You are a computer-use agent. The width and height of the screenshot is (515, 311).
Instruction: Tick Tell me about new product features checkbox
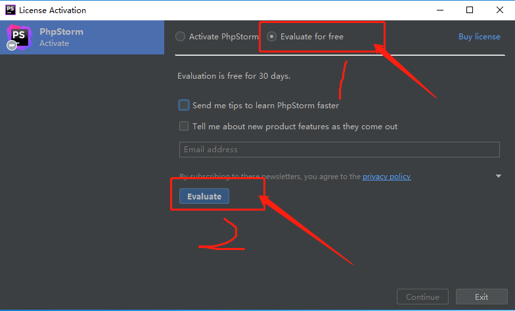pos(184,126)
